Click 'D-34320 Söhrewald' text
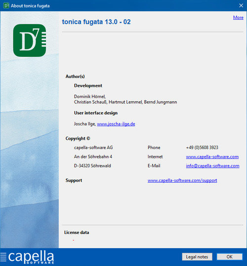This screenshot has width=247, height=266. (92, 166)
